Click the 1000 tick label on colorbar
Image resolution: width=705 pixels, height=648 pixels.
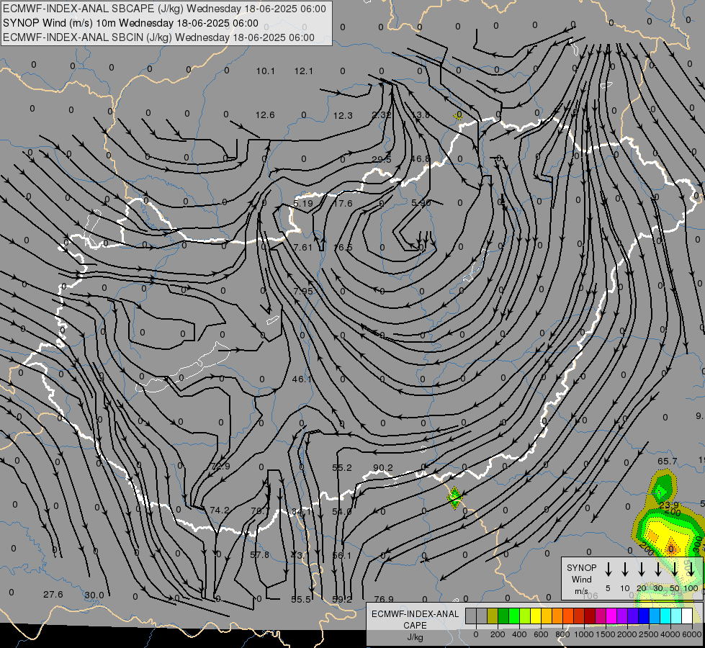coord(583,634)
